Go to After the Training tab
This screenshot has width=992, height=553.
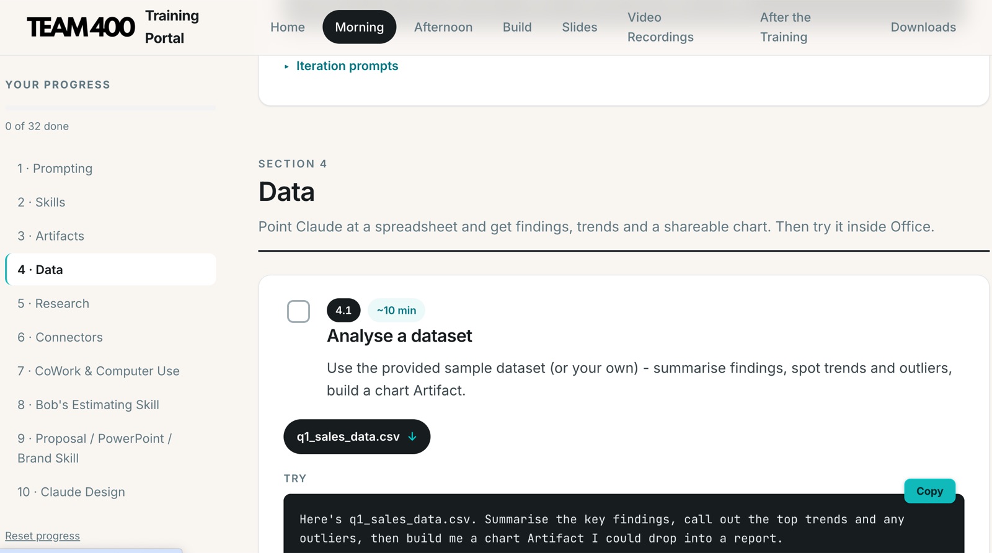pos(786,27)
